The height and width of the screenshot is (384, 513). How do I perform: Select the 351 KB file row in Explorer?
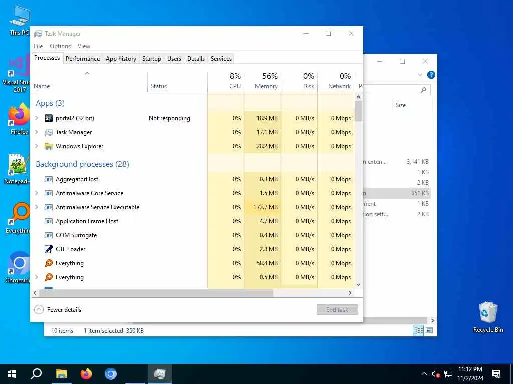point(397,193)
